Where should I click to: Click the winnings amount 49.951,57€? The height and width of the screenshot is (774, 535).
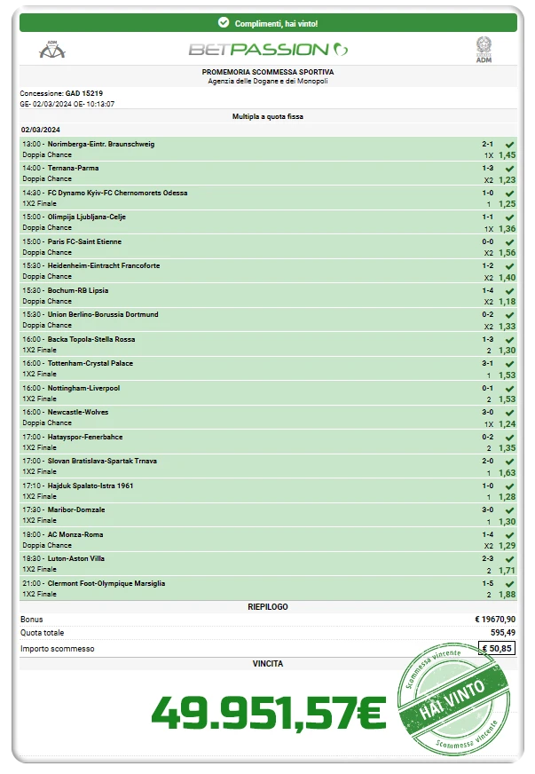[269, 713]
